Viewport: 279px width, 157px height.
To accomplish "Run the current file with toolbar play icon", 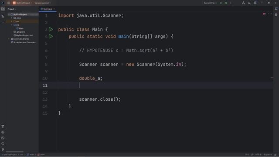I will (221, 3).
